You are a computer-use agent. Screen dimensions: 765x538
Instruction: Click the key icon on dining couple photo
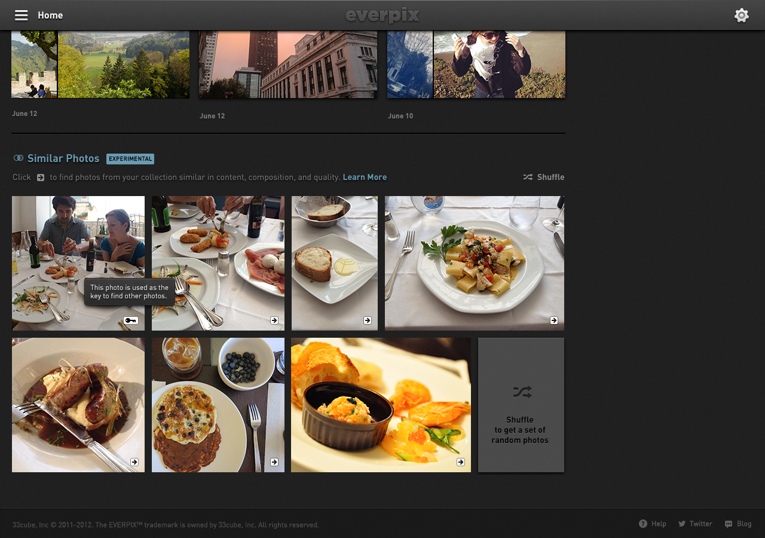[x=130, y=321]
